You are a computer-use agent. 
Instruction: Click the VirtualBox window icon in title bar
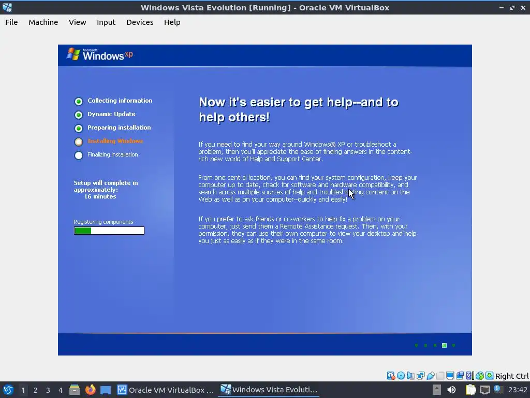pyautogui.click(x=7, y=7)
